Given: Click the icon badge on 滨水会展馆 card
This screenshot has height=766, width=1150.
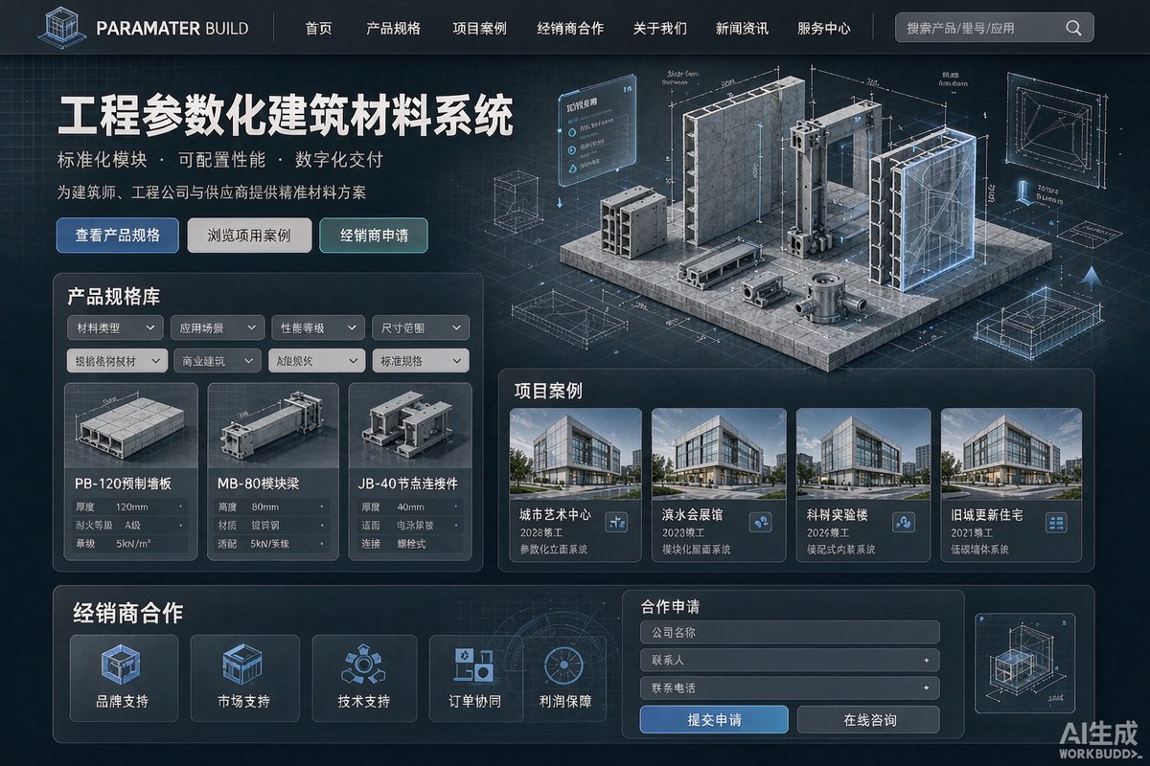Looking at the screenshot, I should coord(762,522).
